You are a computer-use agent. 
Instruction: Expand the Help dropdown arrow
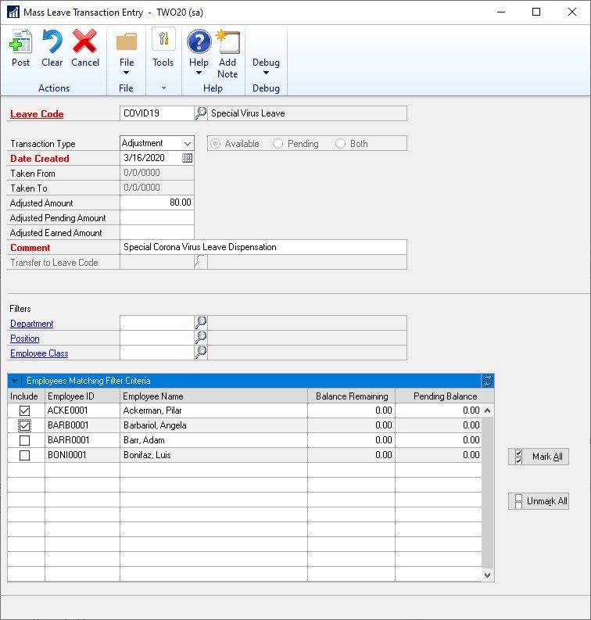[199, 73]
